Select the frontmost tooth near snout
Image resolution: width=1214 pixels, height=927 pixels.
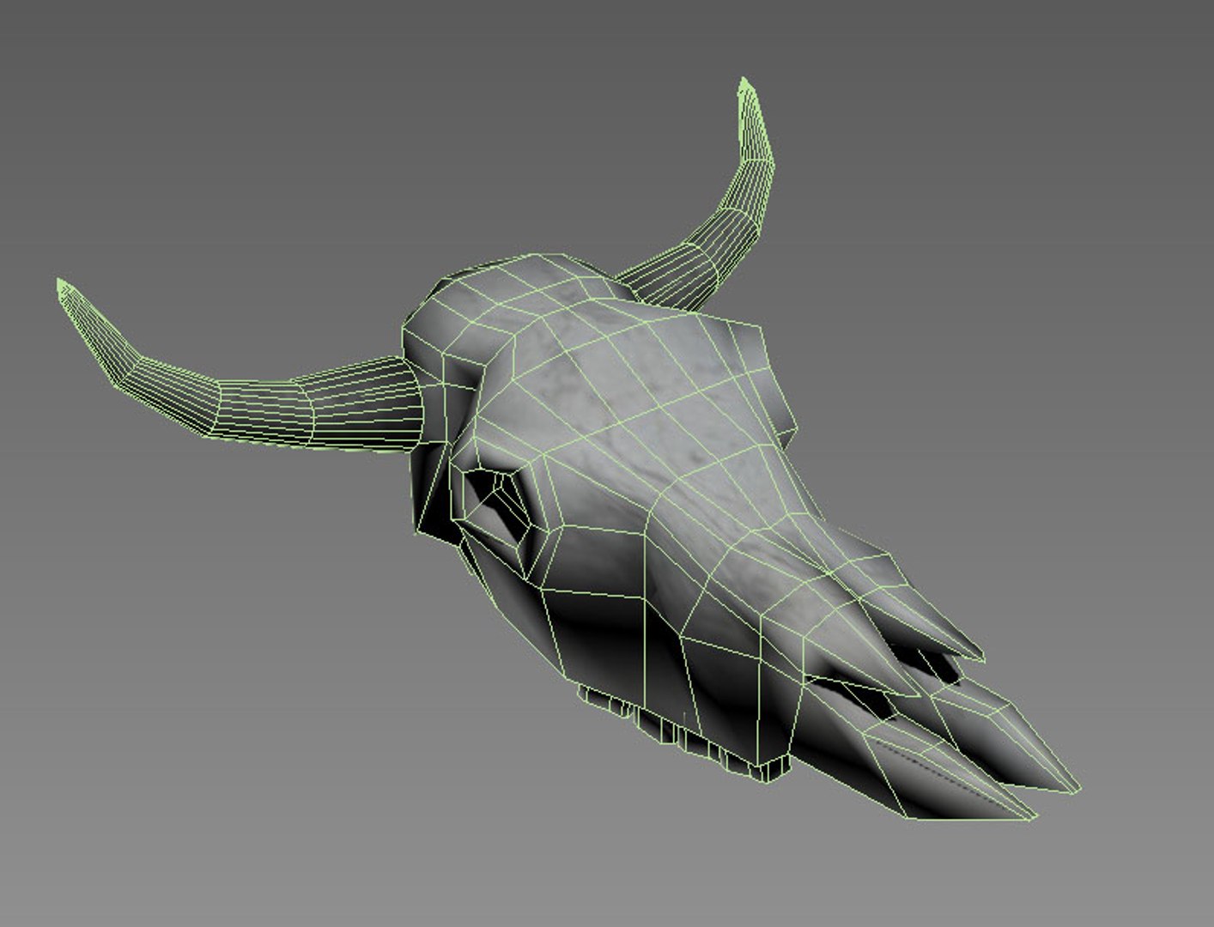777,768
